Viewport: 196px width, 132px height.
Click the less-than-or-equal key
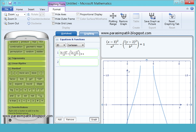(19, 101)
